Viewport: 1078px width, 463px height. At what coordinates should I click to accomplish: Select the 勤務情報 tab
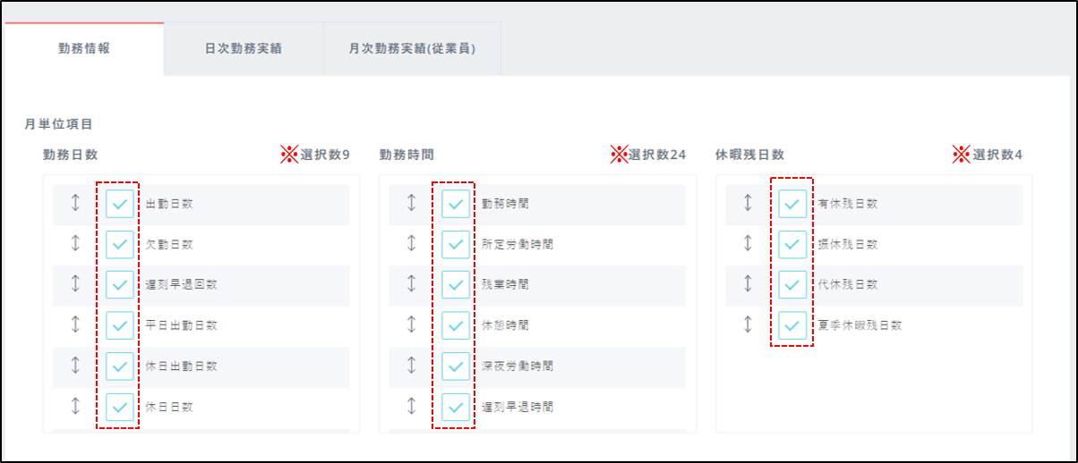click(84, 49)
